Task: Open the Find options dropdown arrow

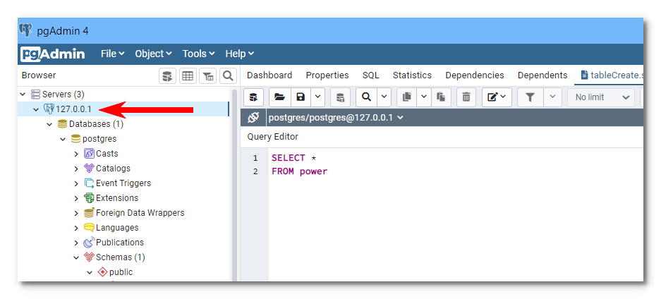Action: [384, 97]
